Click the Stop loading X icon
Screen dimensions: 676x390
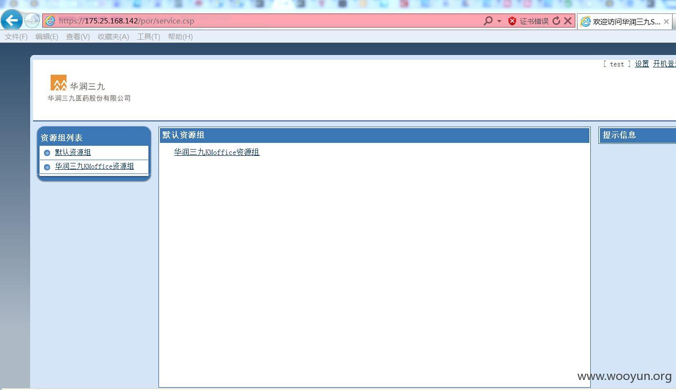point(568,21)
